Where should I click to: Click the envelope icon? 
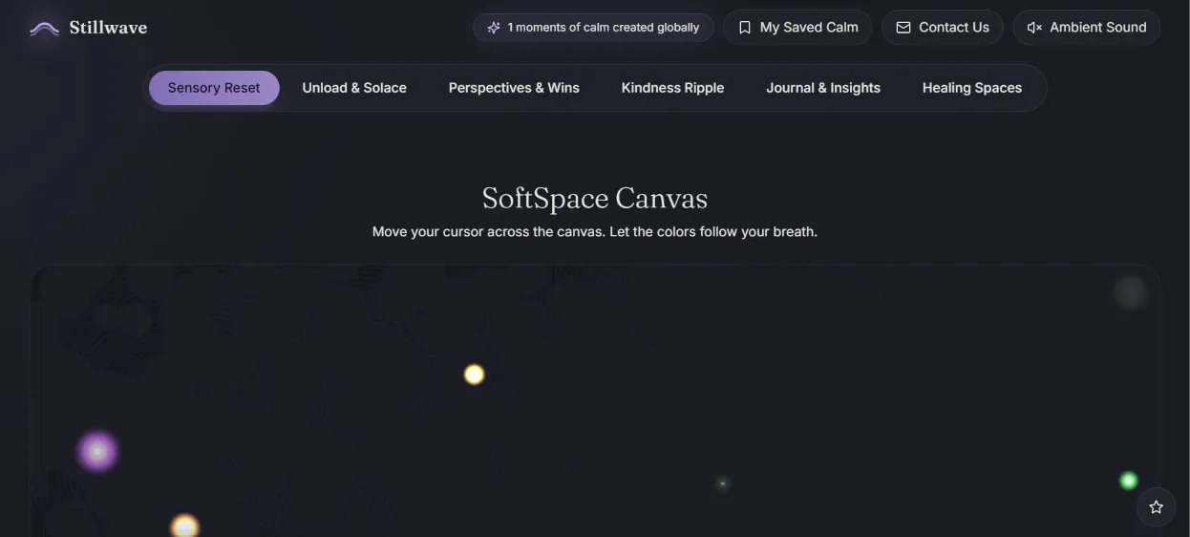pyautogui.click(x=903, y=28)
